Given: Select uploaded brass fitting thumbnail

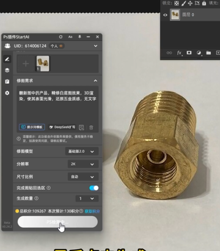Looking at the screenshot, I should (x=43, y=64).
